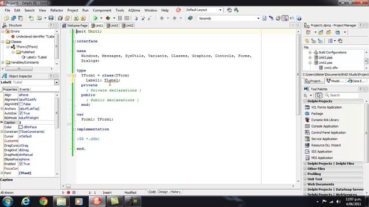Screen dimensions: 369x207
Task: Click the View Unit toolbar icon
Action: click(x=6, y=18)
